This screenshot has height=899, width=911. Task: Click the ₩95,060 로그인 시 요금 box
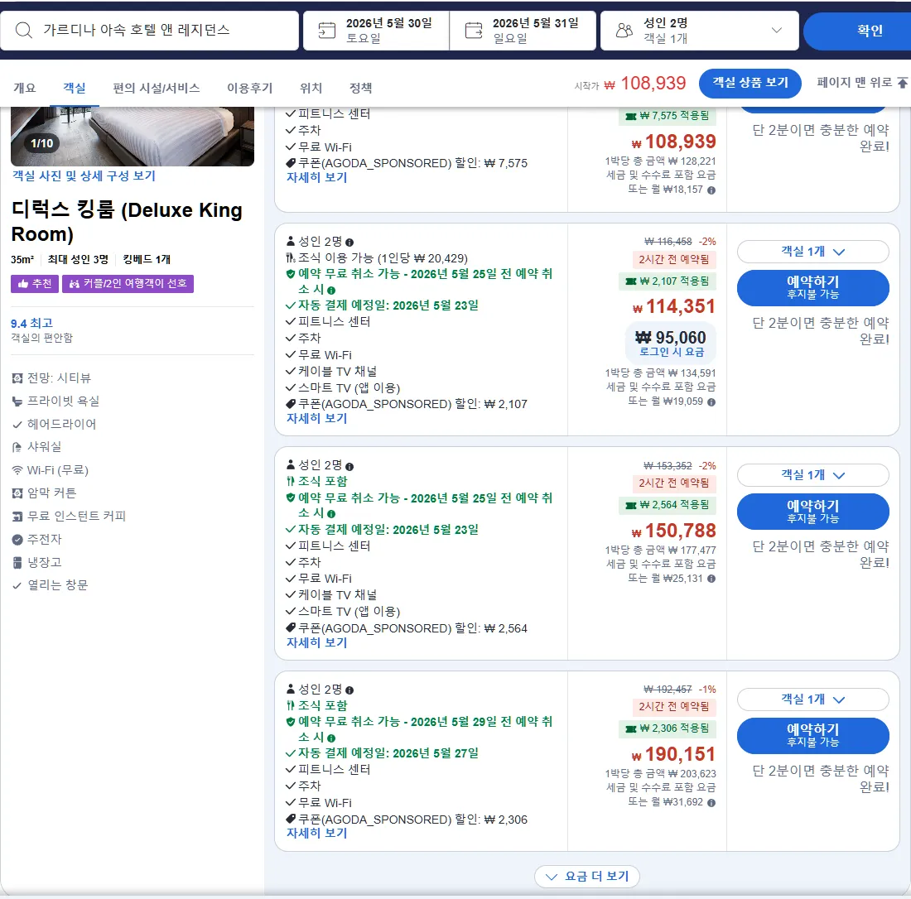(671, 343)
